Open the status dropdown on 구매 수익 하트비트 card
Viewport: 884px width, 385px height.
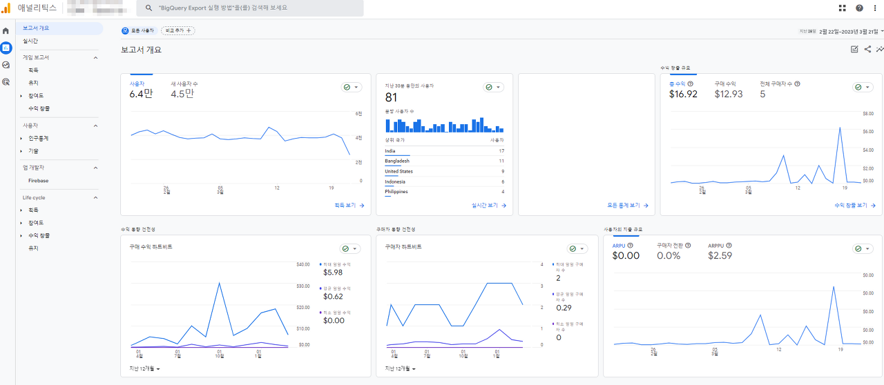click(352, 248)
